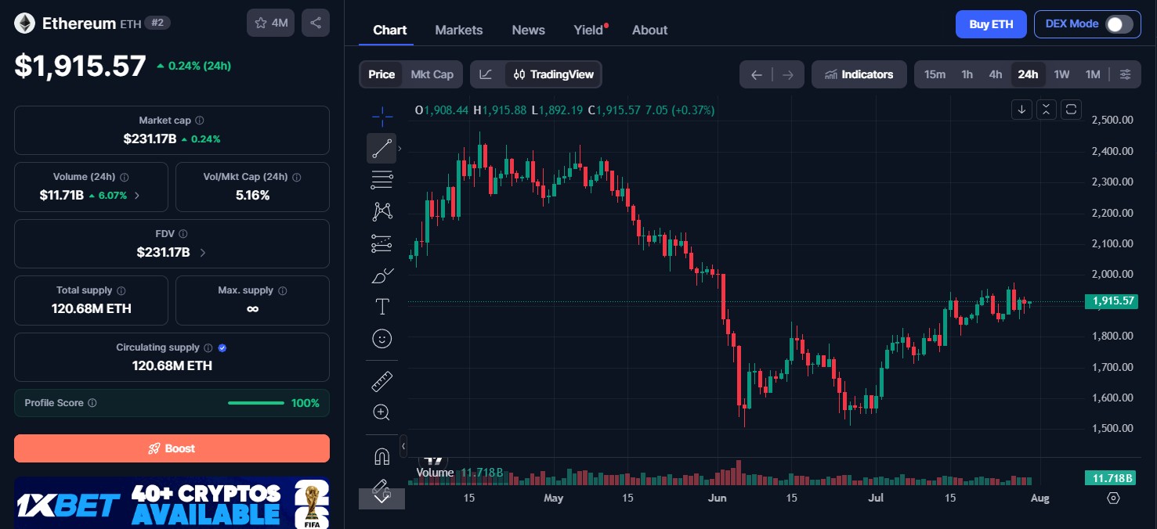This screenshot has height=529, width=1157.
Task: Click the Profile Score progress bar
Action: tap(256, 403)
